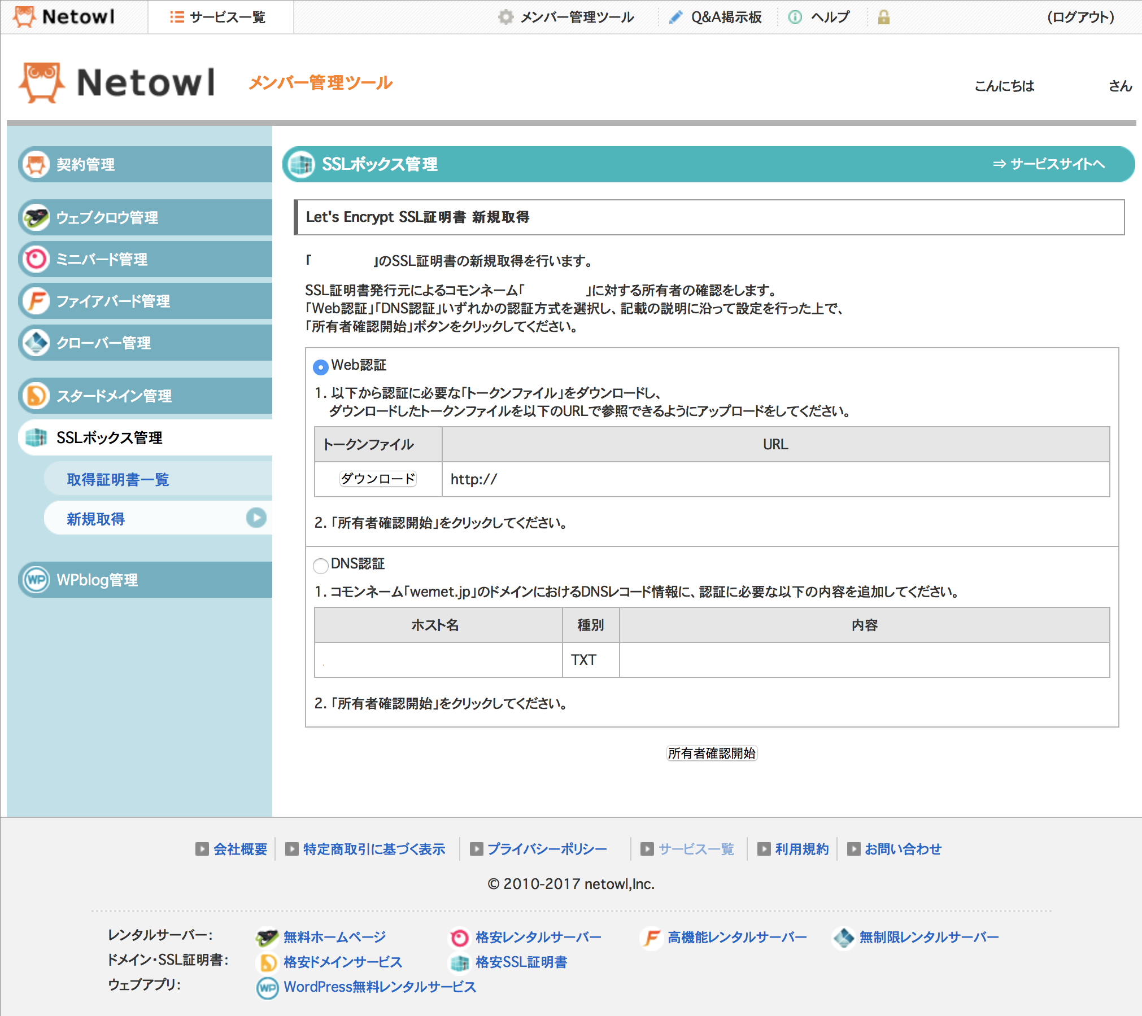Viewport: 1142px width, 1016px height.
Task: Open the WPblog管理 sidebar menu
Action: pos(145,580)
